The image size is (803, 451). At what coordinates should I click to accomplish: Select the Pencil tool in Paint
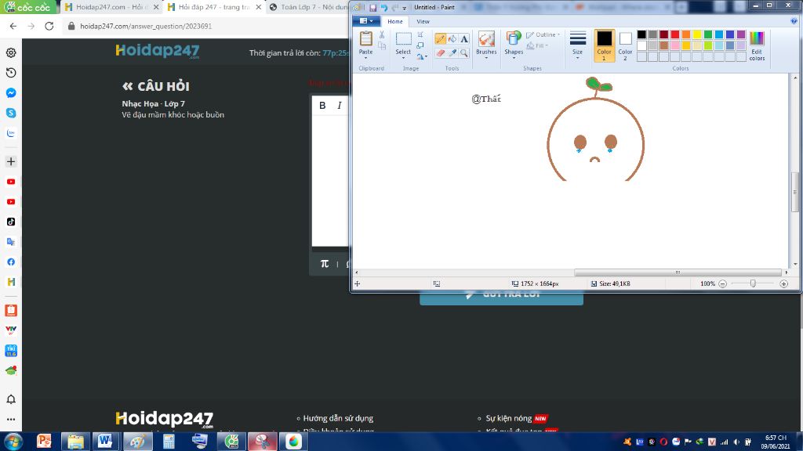coord(441,39)
